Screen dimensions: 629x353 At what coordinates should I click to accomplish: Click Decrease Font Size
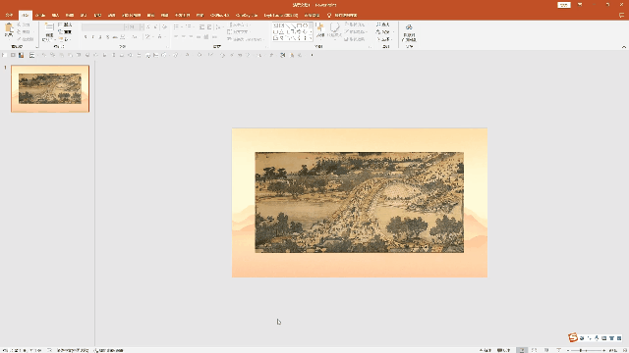155,27
